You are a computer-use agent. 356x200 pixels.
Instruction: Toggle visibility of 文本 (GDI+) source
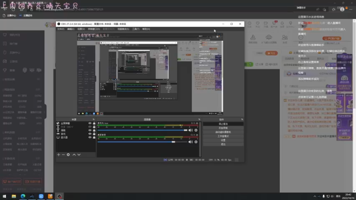click(x=90, y=127)
